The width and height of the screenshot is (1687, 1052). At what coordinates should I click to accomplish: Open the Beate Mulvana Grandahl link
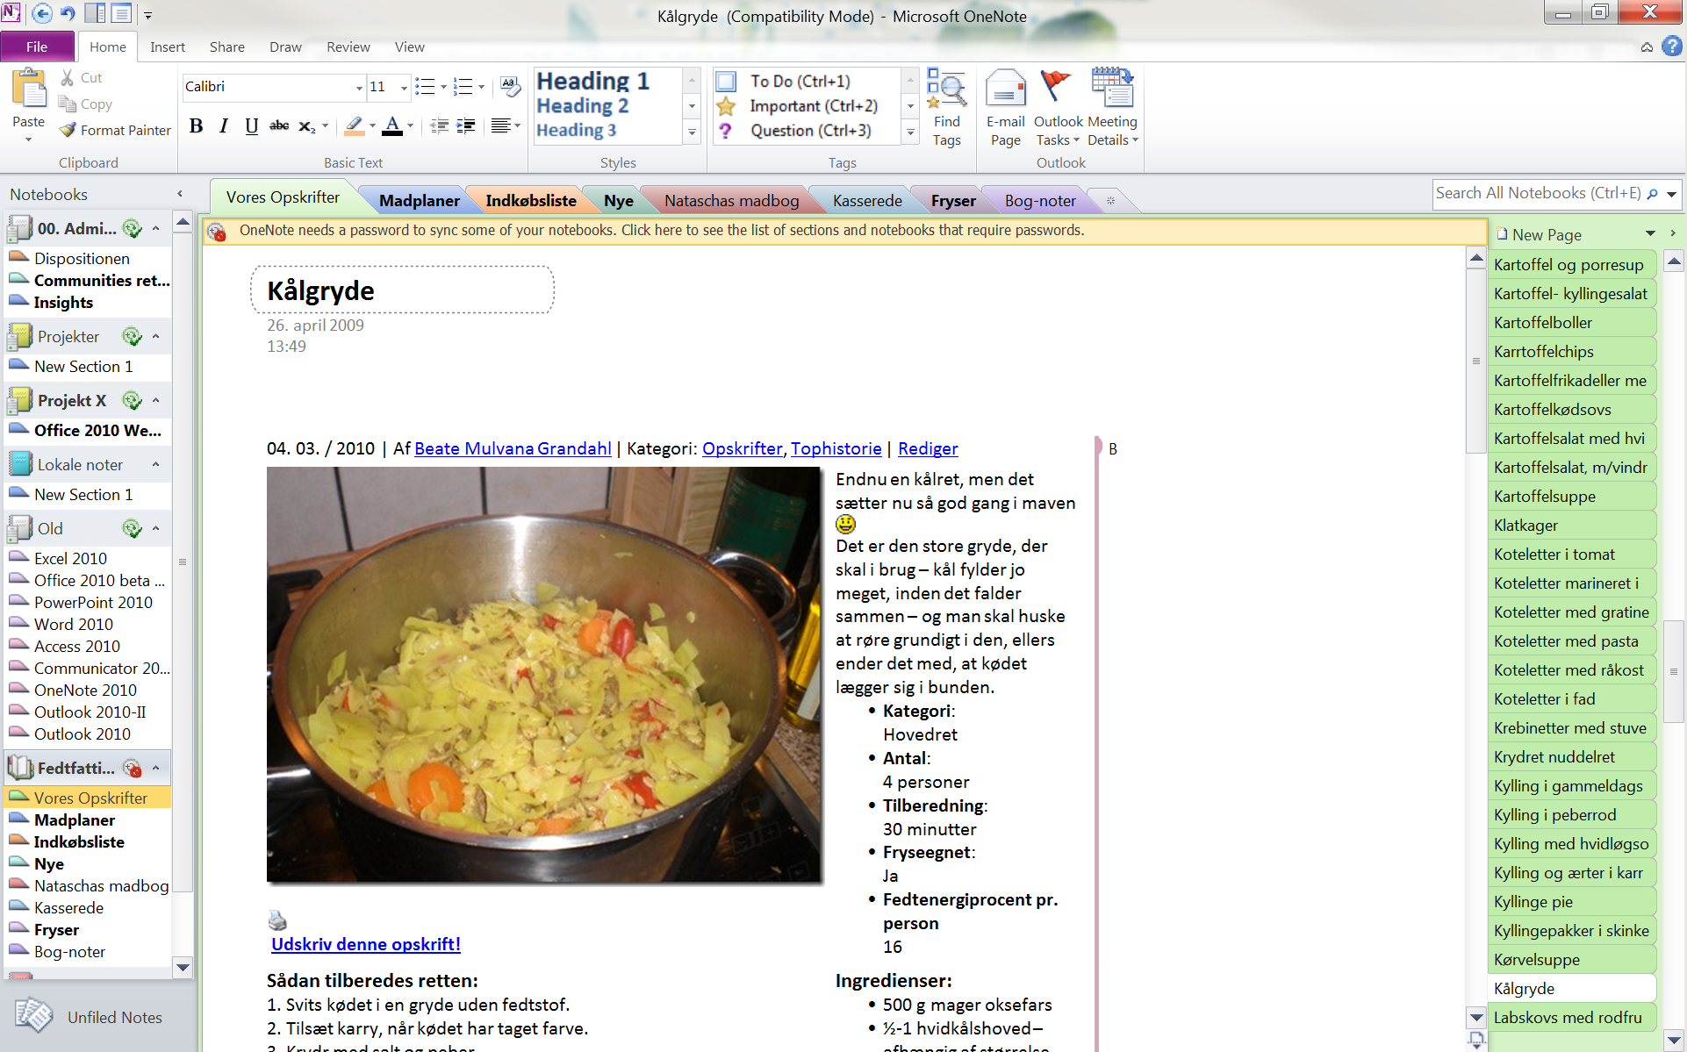point(513,448)
